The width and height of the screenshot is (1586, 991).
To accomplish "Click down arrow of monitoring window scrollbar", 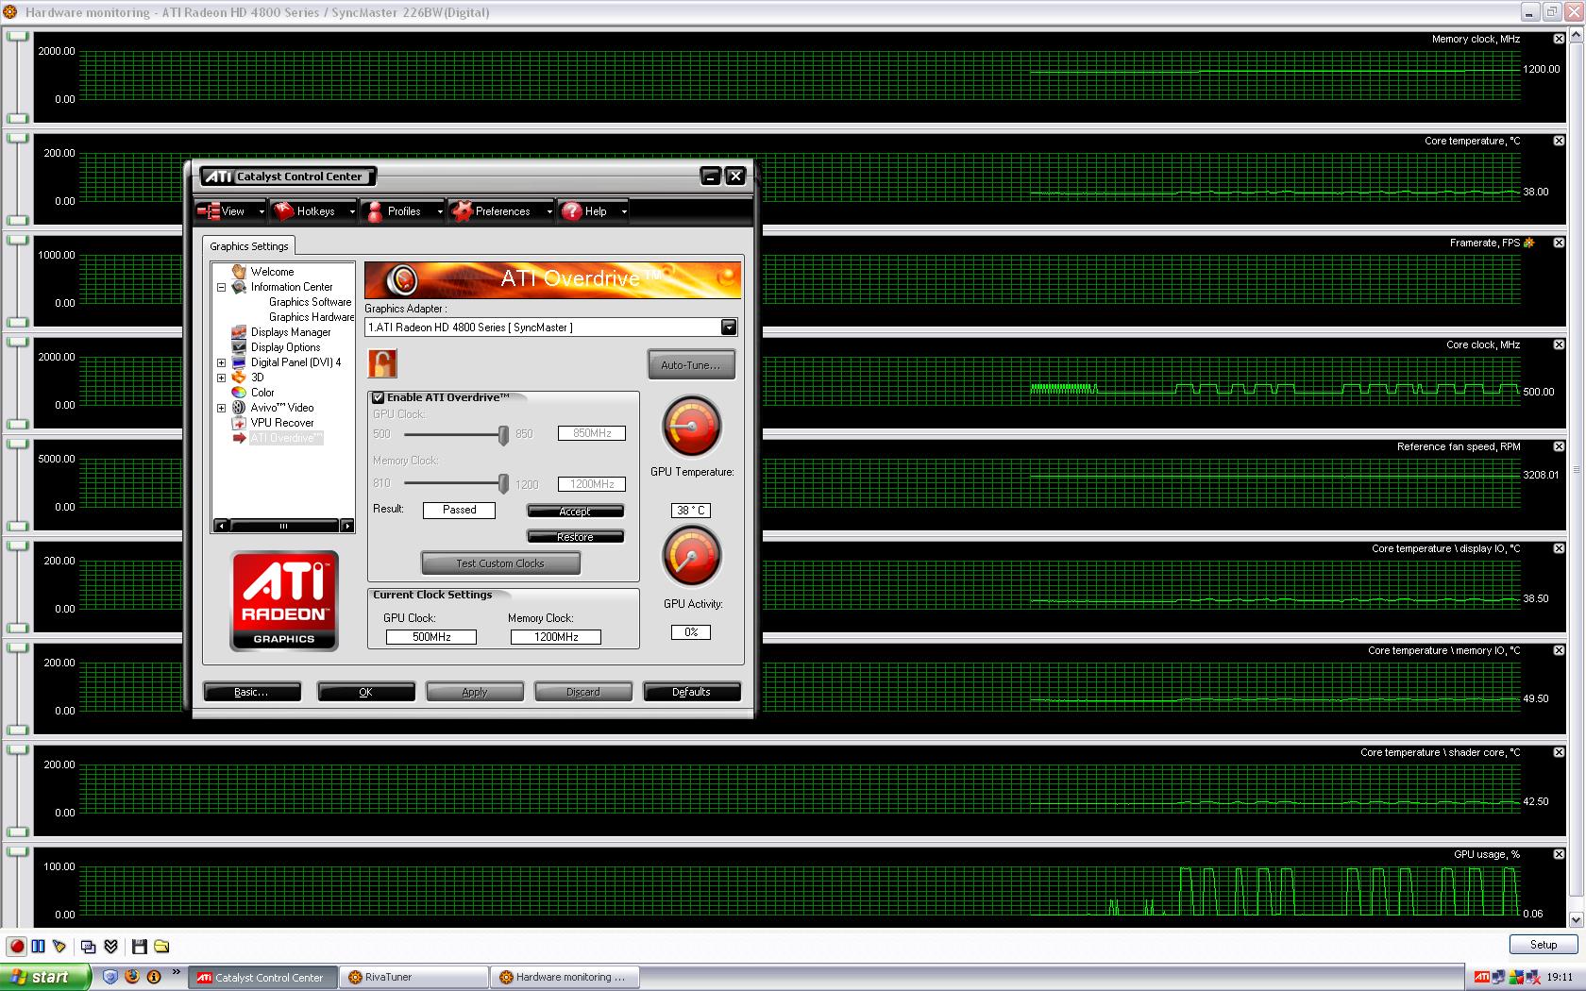I will tap(1576, 919).
